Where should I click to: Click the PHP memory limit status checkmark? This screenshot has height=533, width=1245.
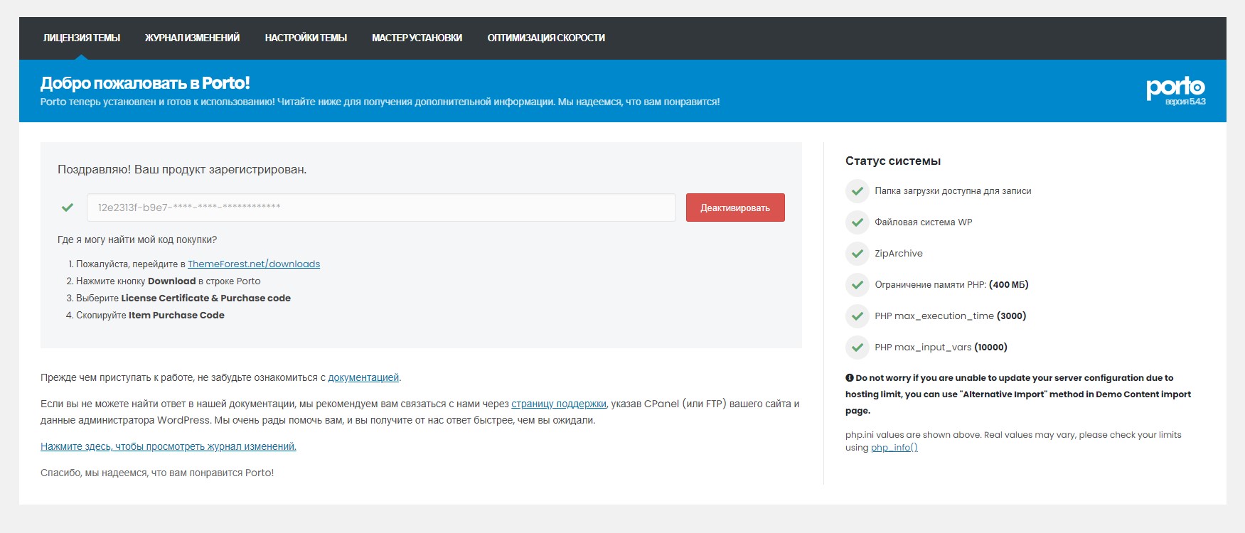click(x=857, y=285)
